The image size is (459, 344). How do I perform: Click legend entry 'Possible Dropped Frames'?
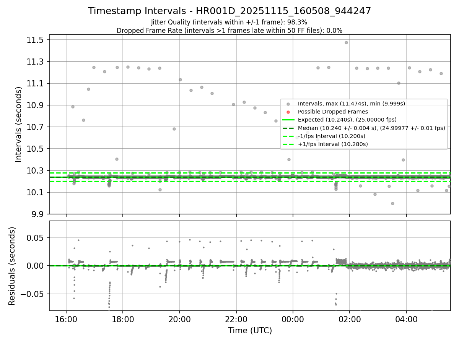tap(333, 112)
